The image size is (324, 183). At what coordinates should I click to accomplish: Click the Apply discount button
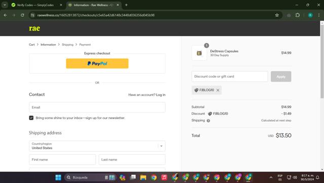click(x=281, y=77)
